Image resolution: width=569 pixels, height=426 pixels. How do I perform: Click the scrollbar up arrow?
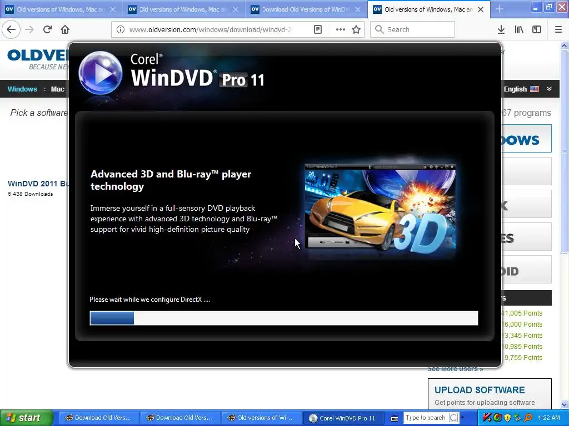pos(564,45)
